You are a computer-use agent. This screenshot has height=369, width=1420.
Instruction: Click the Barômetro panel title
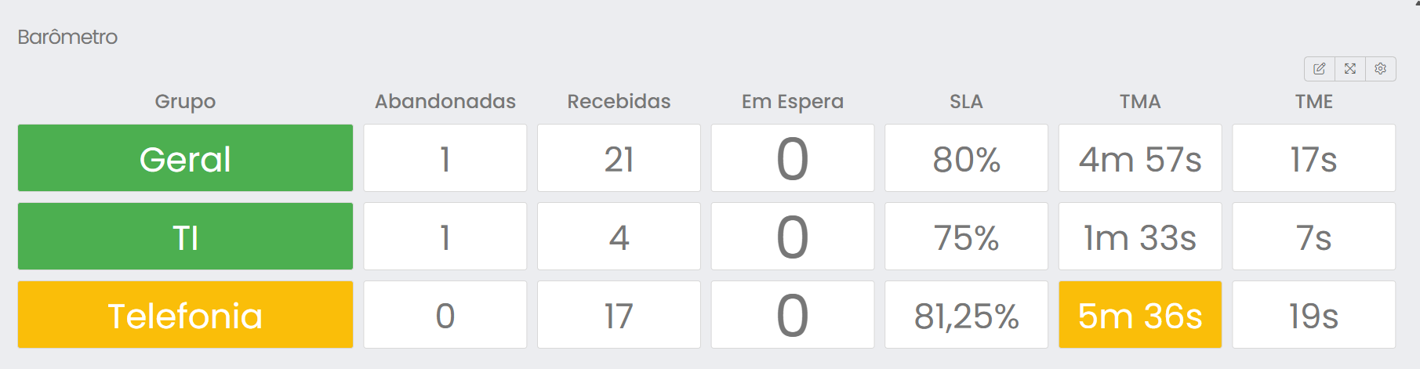(x=67, y=37)
